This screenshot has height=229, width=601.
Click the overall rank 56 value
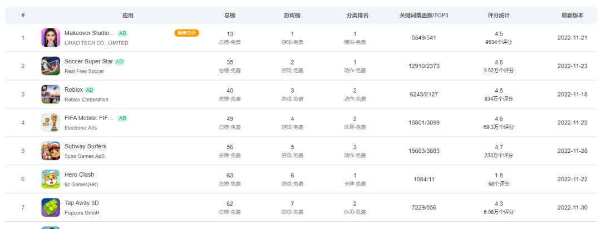coord(230,147)
